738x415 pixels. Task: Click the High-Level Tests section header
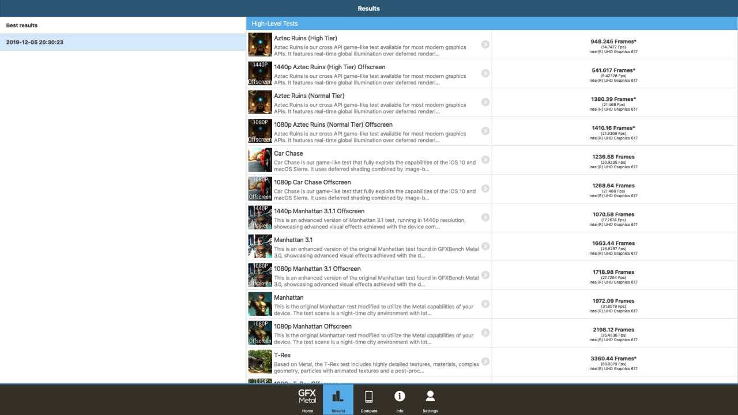click(492, 24)
